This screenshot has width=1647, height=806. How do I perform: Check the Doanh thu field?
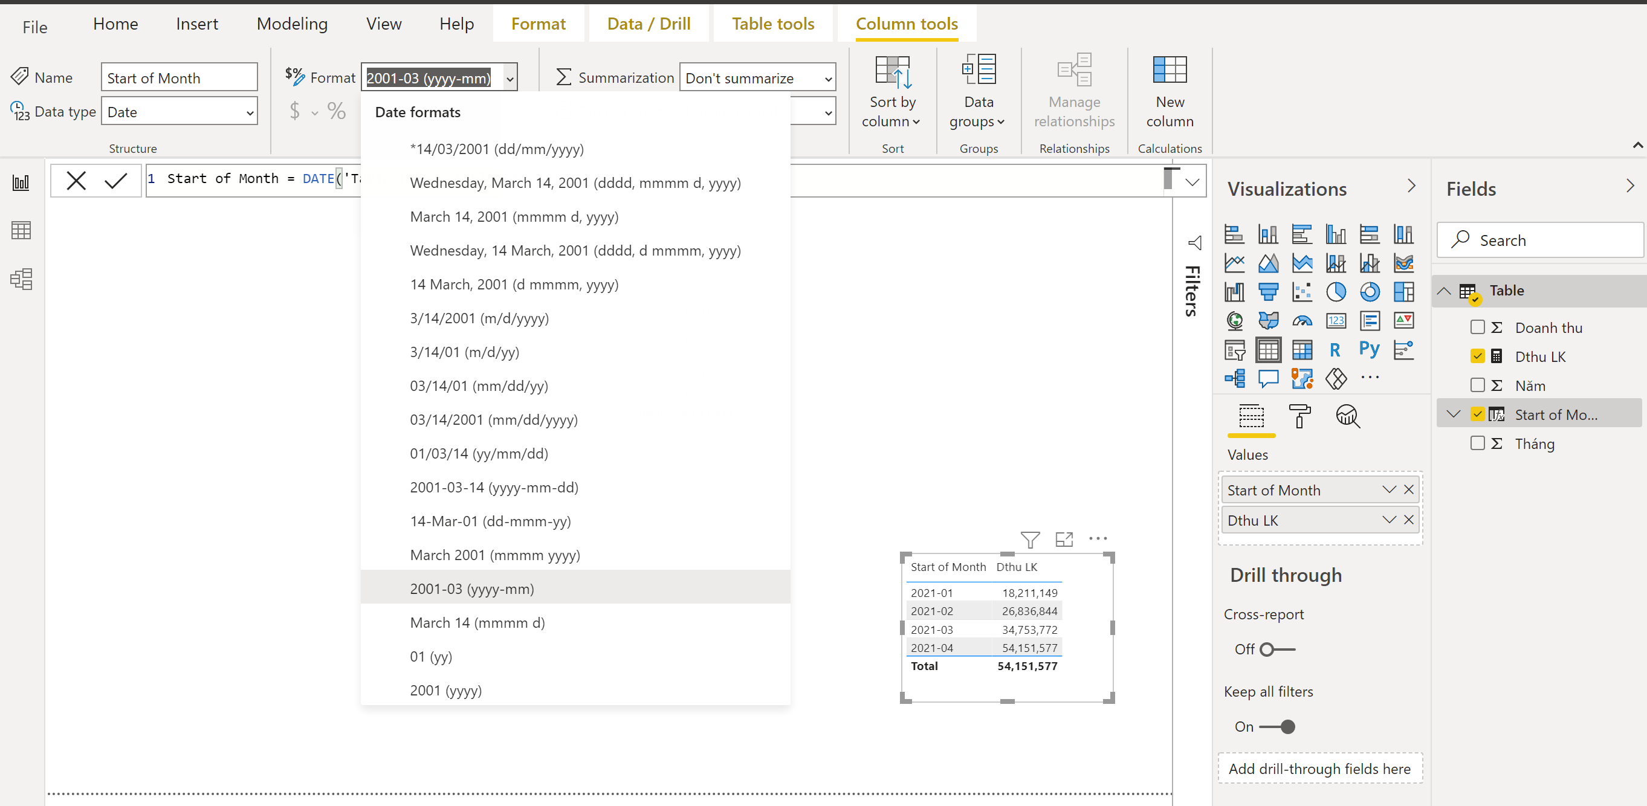1477,327
